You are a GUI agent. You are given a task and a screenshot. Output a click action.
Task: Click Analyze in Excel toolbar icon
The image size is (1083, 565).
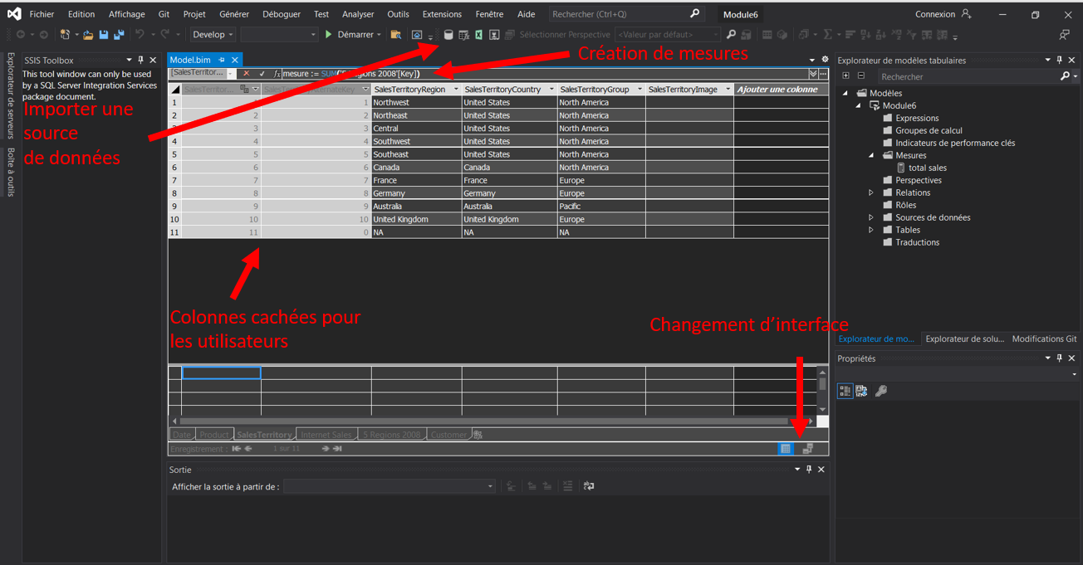479,35
